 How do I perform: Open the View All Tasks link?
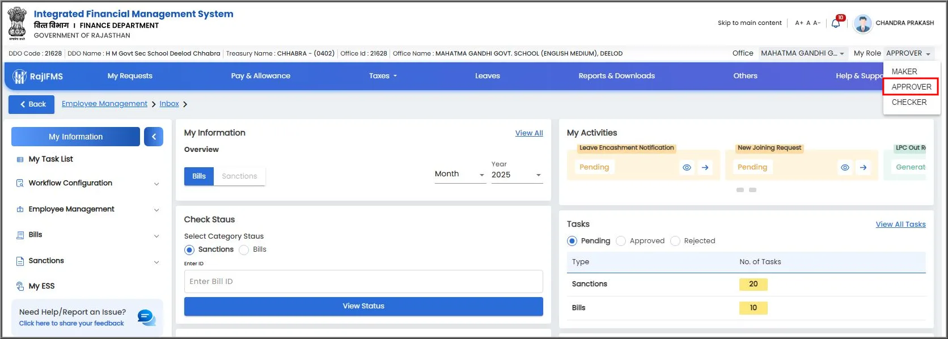[900, 224]
